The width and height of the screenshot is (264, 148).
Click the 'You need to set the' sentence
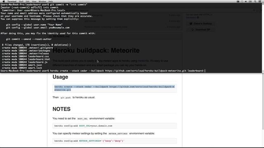click(84, 118)
